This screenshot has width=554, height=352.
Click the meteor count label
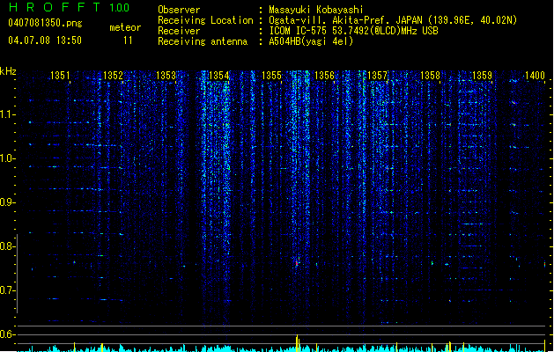point(125,27)
